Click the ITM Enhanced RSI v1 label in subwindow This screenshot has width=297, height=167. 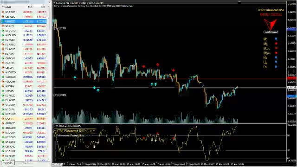[75, 131]
